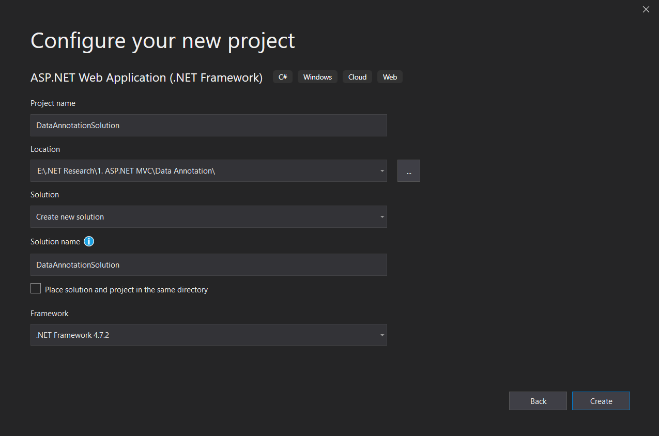
Task: Click the Back button
Action: click(538, 401)
